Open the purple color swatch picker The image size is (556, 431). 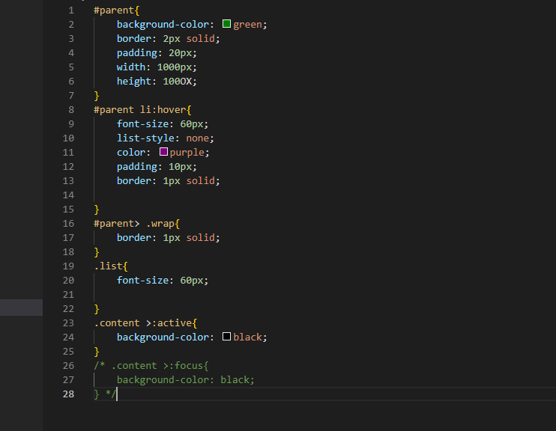(163, 153)
